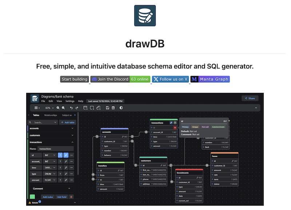Expand the Comment section
This screenshot has width=291, height=210.
click(69, 188)
